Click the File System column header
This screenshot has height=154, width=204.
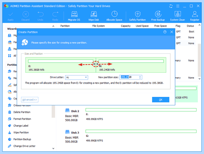click(x=99, y=26)
